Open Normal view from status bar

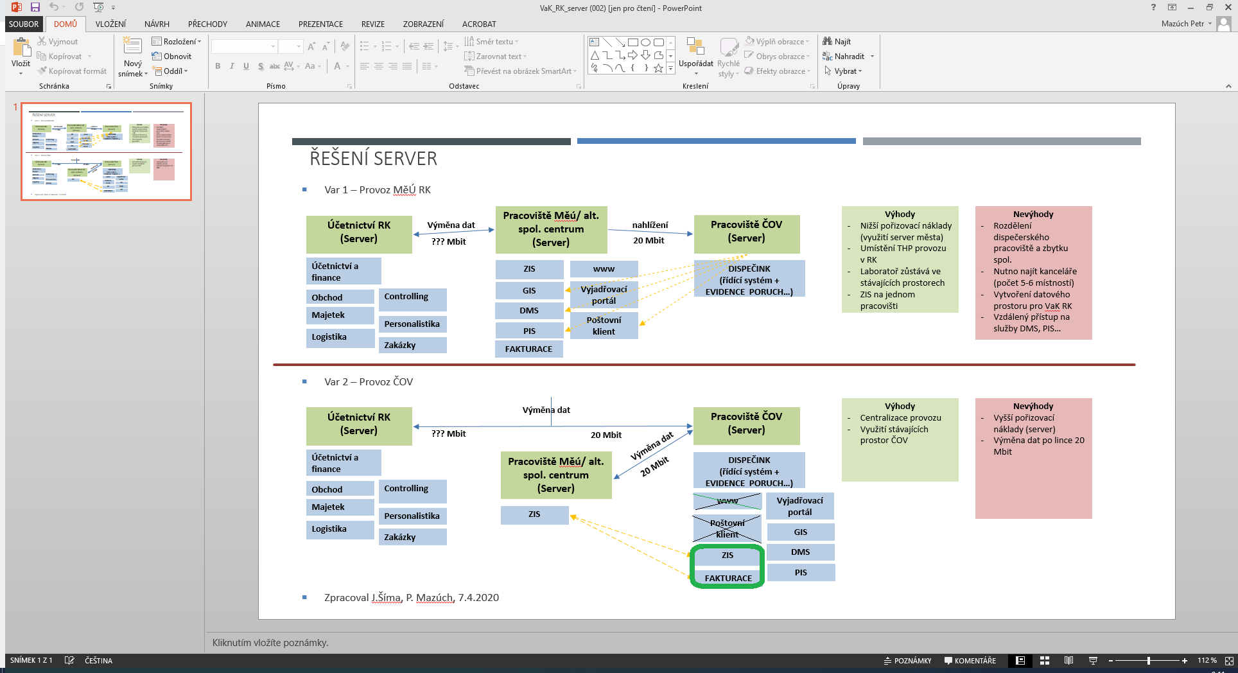(1020, 660)
